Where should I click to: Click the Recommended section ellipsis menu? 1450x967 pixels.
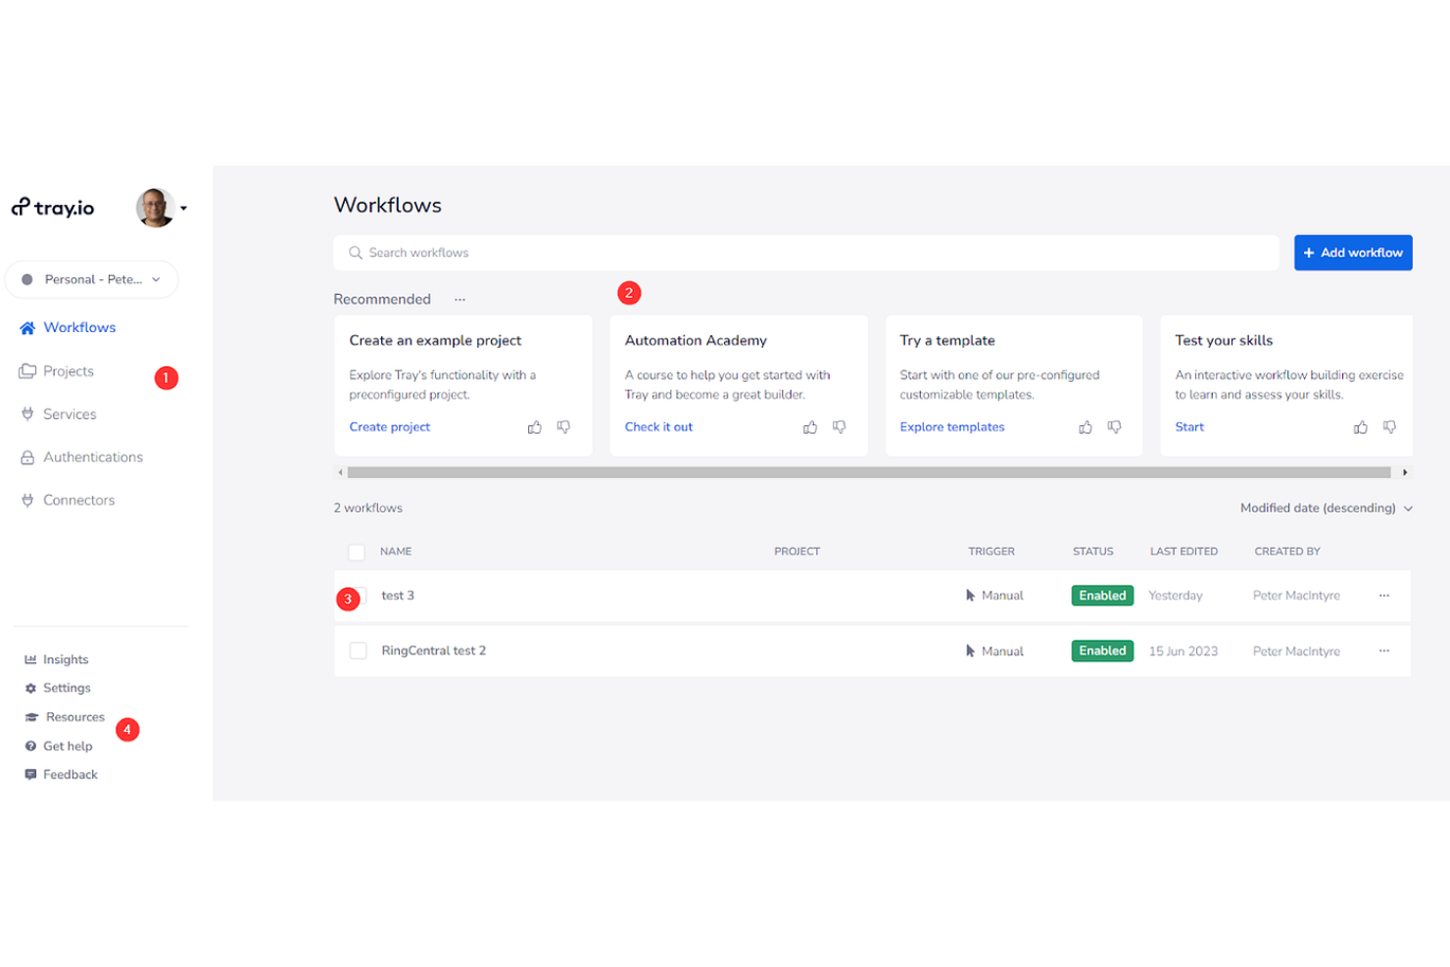pyautogui.click(x=460, y=298)
